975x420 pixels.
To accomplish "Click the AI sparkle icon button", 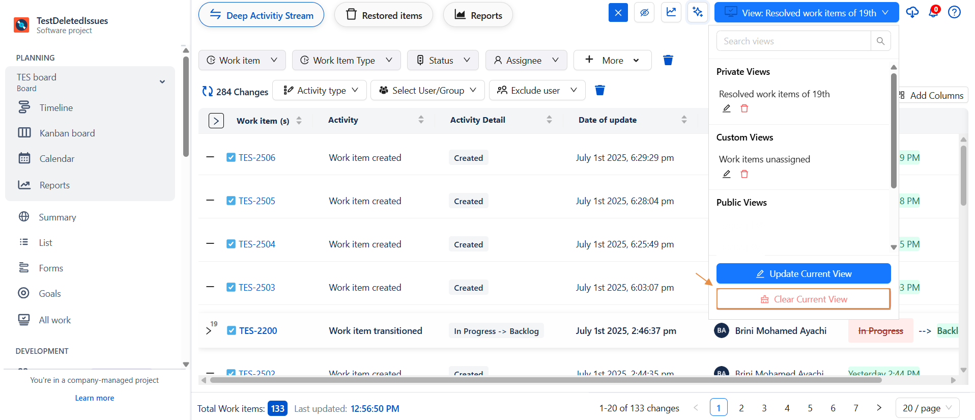I will tap(697, 13).
